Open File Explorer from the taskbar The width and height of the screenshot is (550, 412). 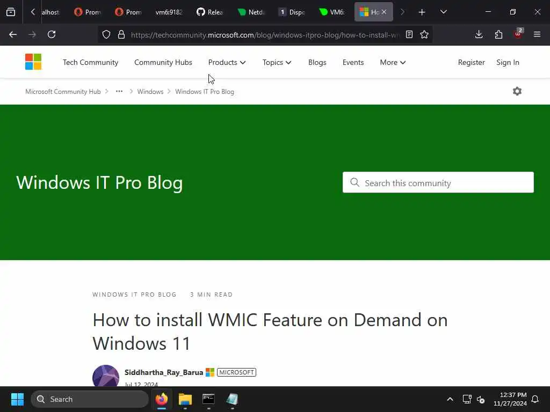[185, 399]
